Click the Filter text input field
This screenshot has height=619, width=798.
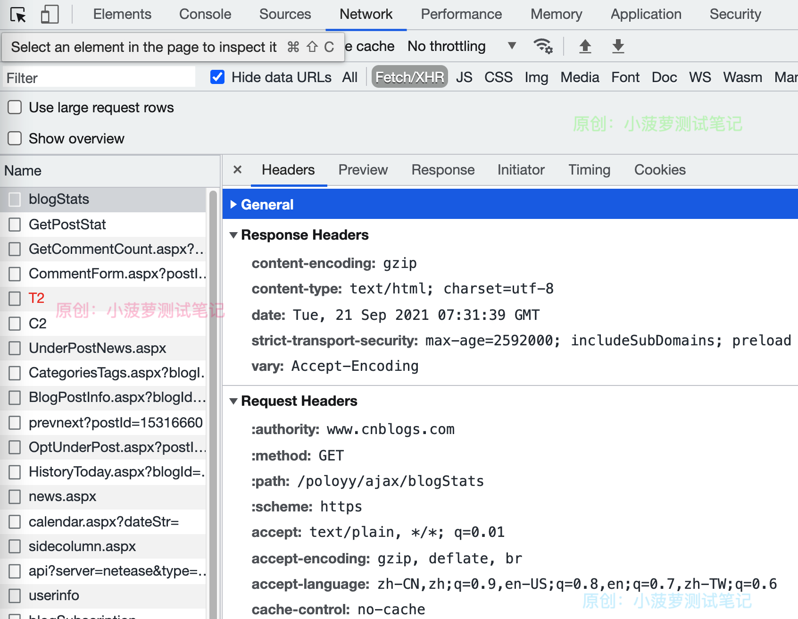click(x=99, y=77)
